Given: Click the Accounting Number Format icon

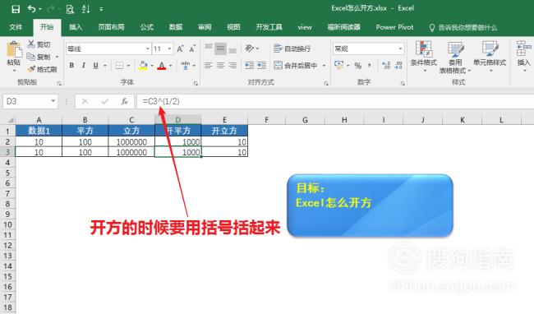Looking at the screenshot, I should tap(339, 65).
